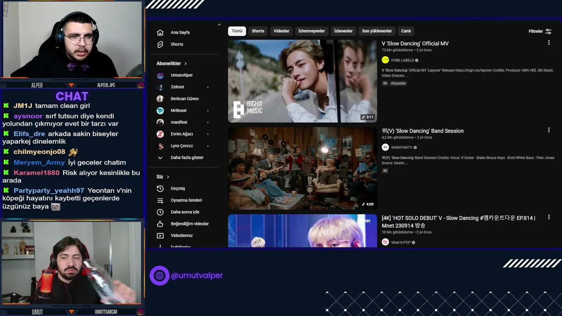Click Instagram icon beside UMUTTSANCAR

point(140,312)
